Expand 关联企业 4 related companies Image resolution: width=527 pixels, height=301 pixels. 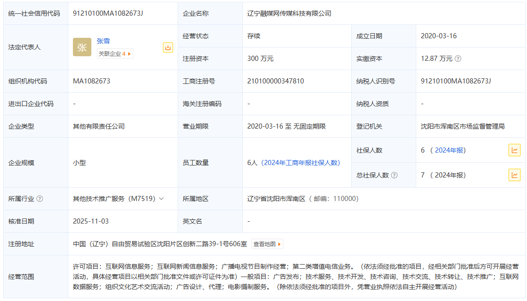[114, 54]
